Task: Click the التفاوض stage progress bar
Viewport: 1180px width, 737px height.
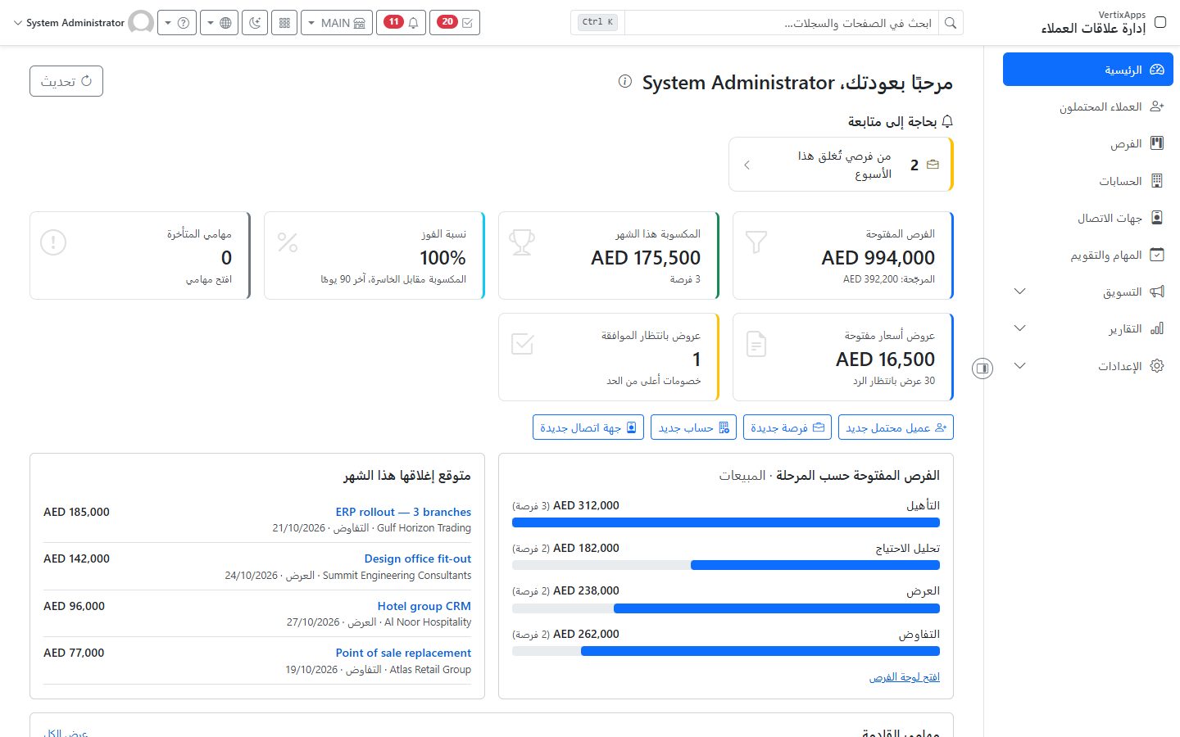Action: tap(726, 651)
